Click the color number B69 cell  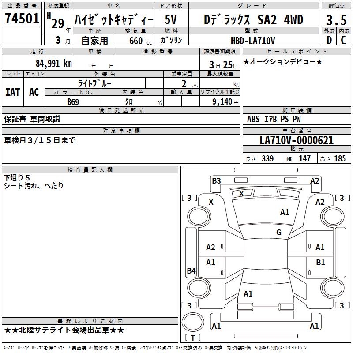[x=73, y=101]
